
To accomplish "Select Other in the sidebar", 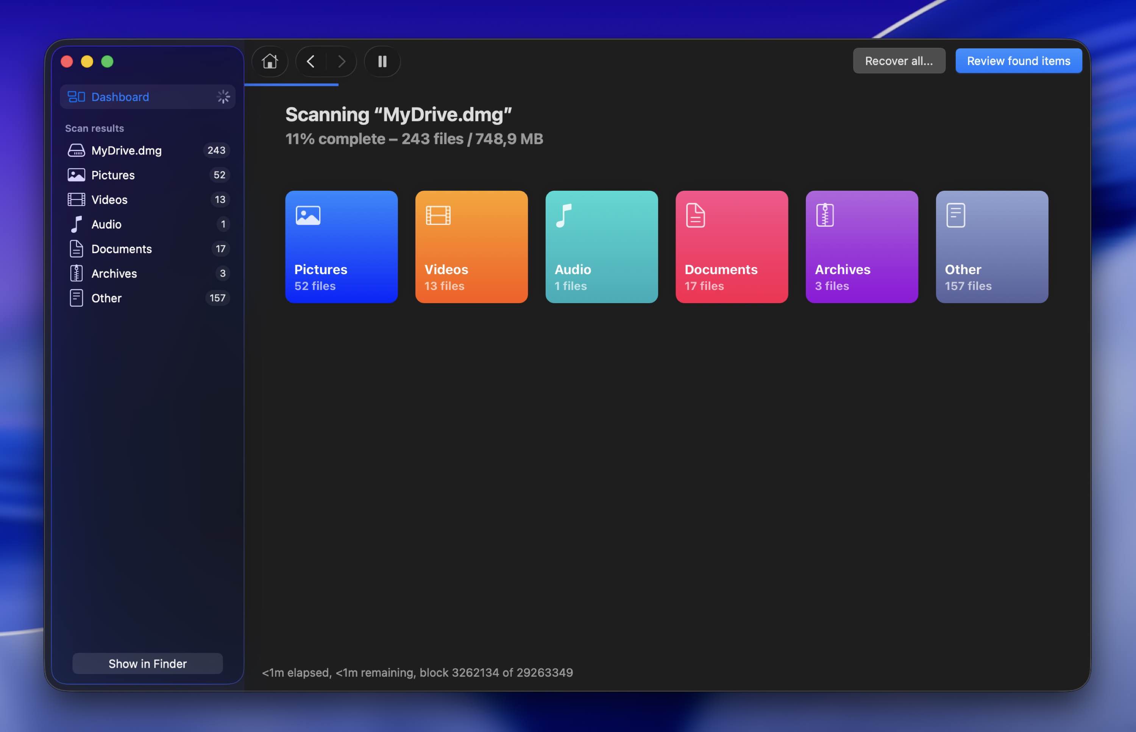I will tap(147, 299).
